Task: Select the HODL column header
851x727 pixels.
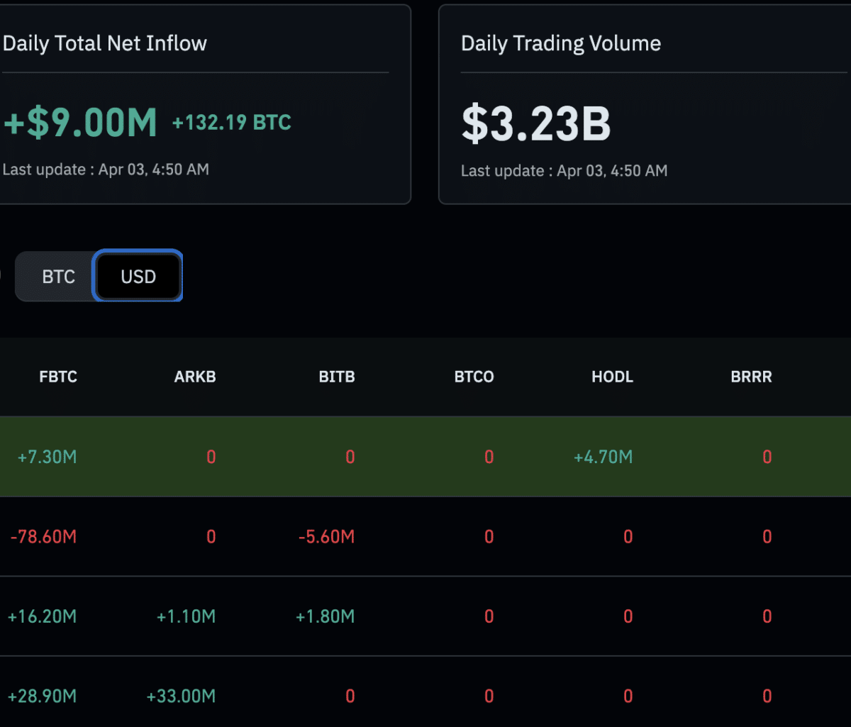Action: pos(612,377)
